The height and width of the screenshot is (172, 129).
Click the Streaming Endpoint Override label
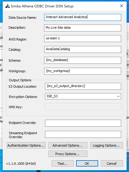[23, 135]
